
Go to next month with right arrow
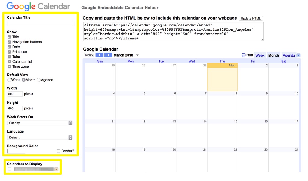coord(108,55)
